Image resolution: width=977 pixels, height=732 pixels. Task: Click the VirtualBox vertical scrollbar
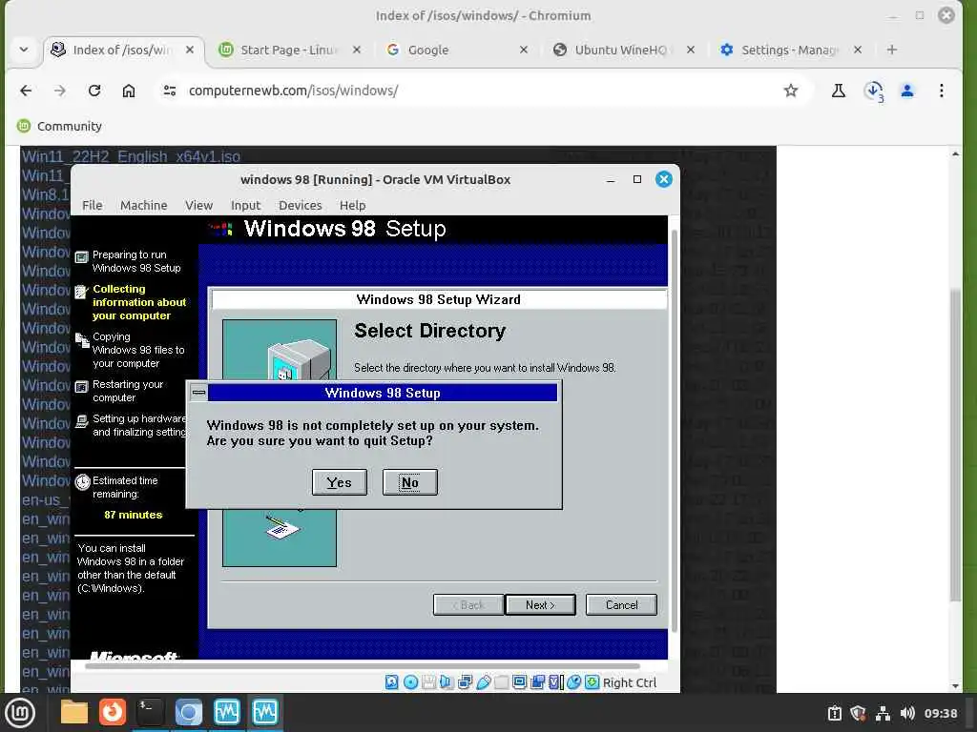click(674, 430)
